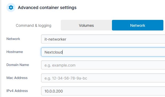Click the e.g. example.com placeholder text
This screenshot has height=97, width=165.
click(x=60, y=65)
